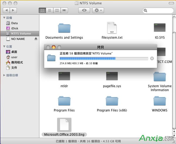The width and height of the screenshot is (176, 144).
Task: Click the back navigation button
Action: pyautogui.click(x=7, y=11)
